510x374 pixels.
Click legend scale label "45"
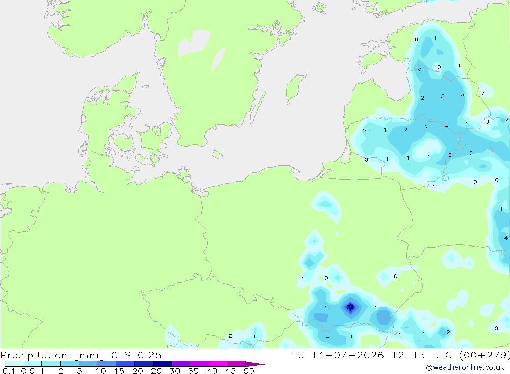(x=231, y=371)
